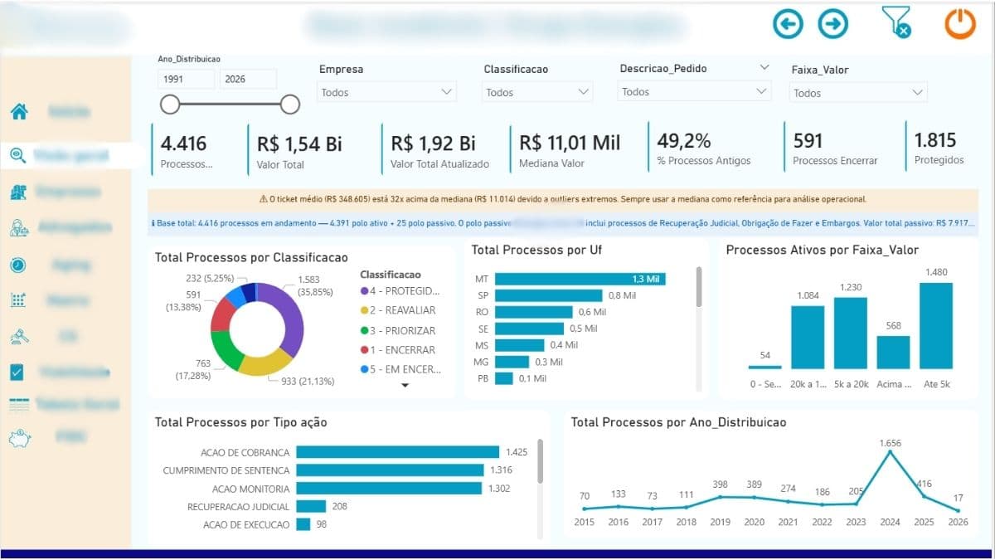Select the magnifier overview icon in the sidebar

(17, 155)
